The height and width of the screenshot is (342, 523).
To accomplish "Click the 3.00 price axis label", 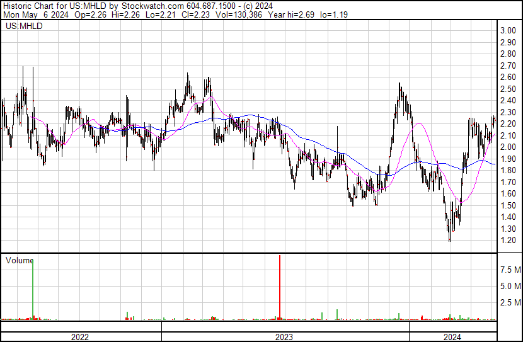I will point(508,31).
